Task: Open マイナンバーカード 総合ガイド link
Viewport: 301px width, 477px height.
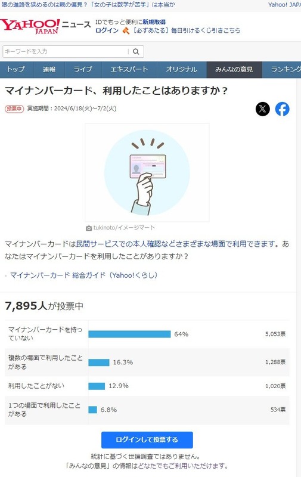Action: pyautogui.click(x=84, y=275)
